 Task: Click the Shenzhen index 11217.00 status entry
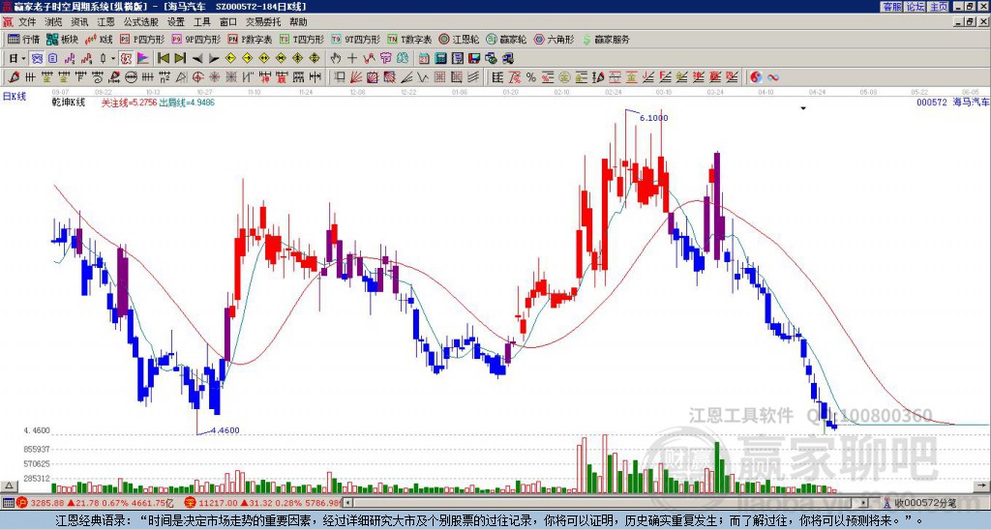263,503
